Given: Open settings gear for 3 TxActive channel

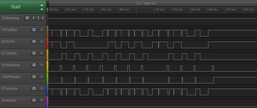Looking at the screenshot, I should 34,89.
